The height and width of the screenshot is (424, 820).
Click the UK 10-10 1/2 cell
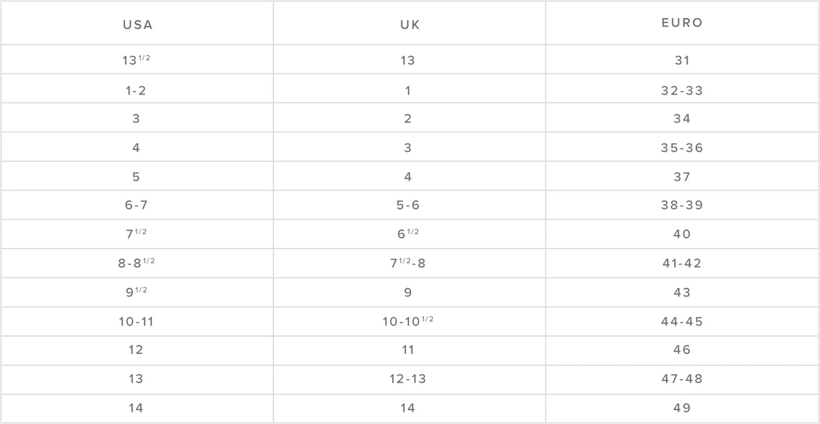[x=408, y=322]
